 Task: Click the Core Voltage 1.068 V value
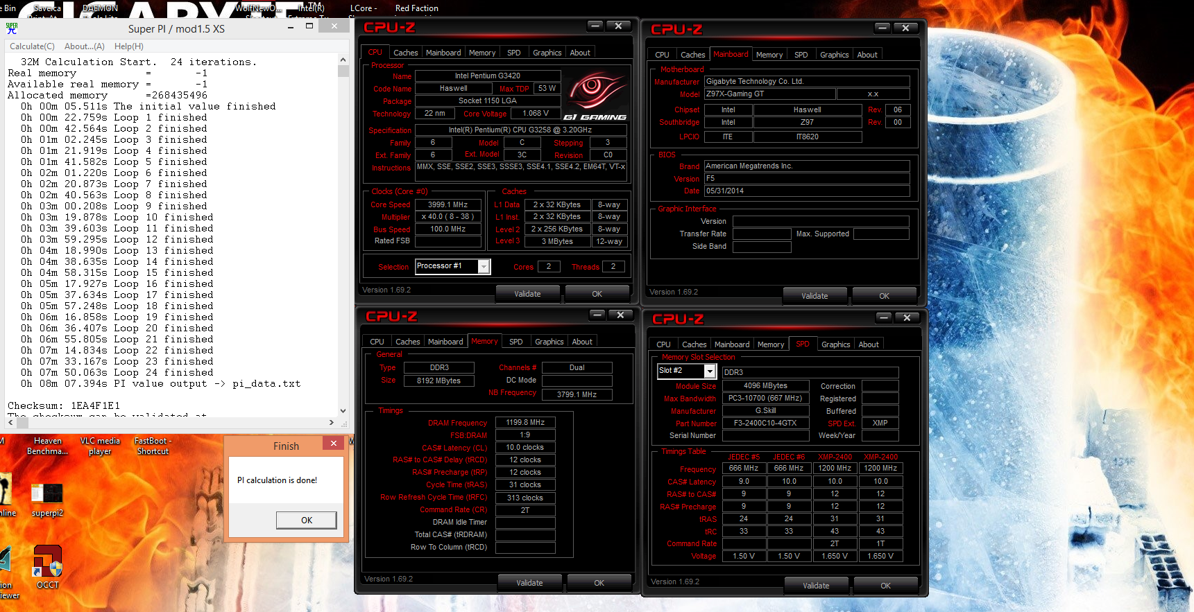pyautogui.click(x=535, y=114)
